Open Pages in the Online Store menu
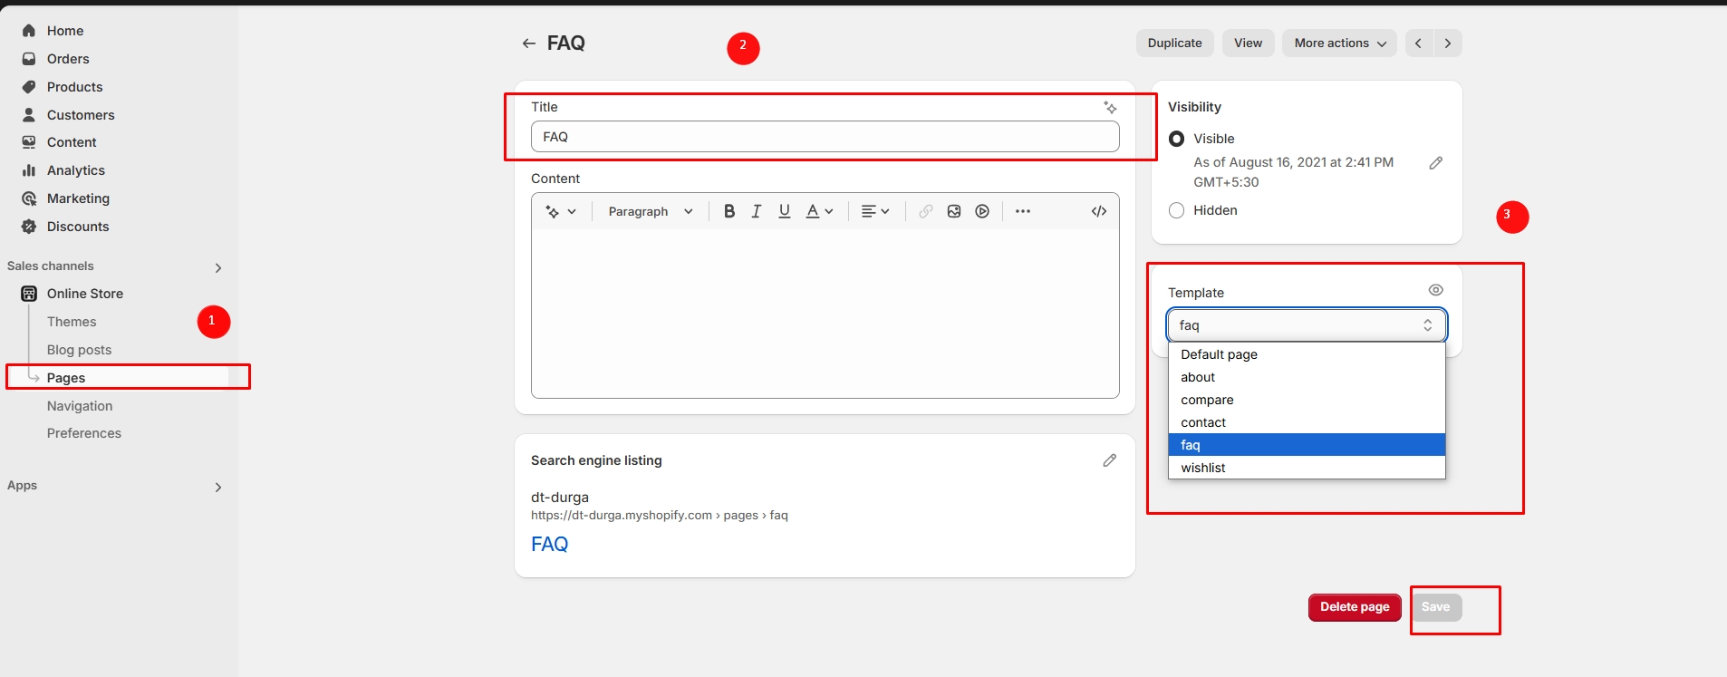 click(66, 378)
